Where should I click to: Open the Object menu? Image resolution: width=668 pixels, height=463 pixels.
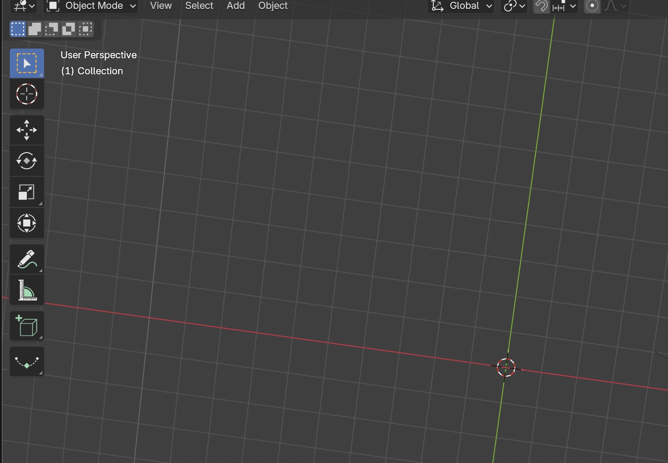tap(273, 6)
